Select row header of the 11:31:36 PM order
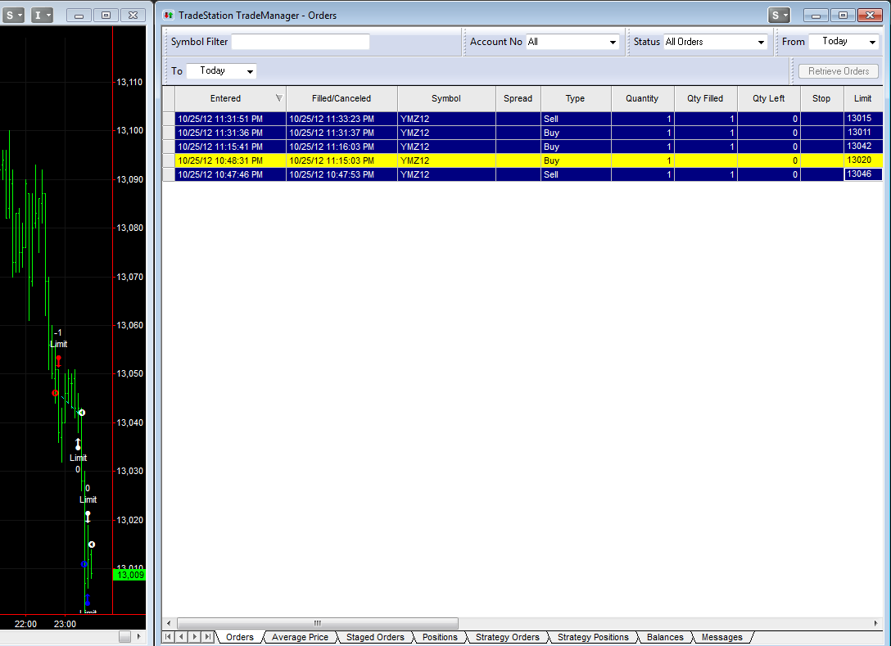The image size is (891, 646). click(169, 133)
